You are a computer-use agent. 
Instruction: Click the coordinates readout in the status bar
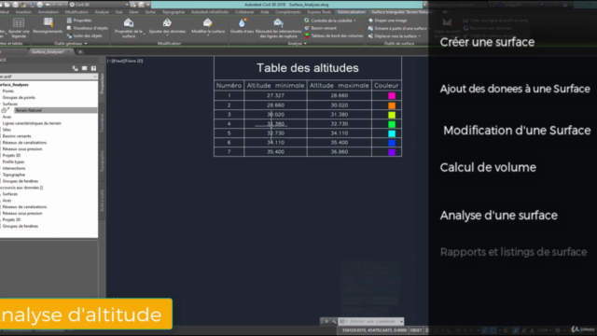(x=374, y=330)
